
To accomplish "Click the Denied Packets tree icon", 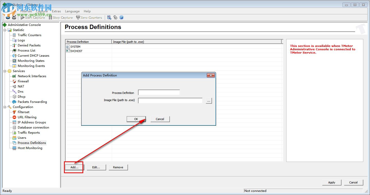I will coord(14,45).
